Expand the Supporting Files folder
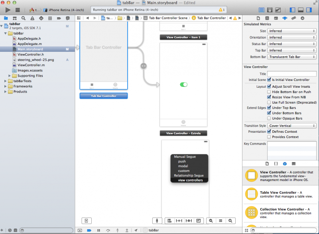The image size is (319, 234). click(x=10, y=76)
